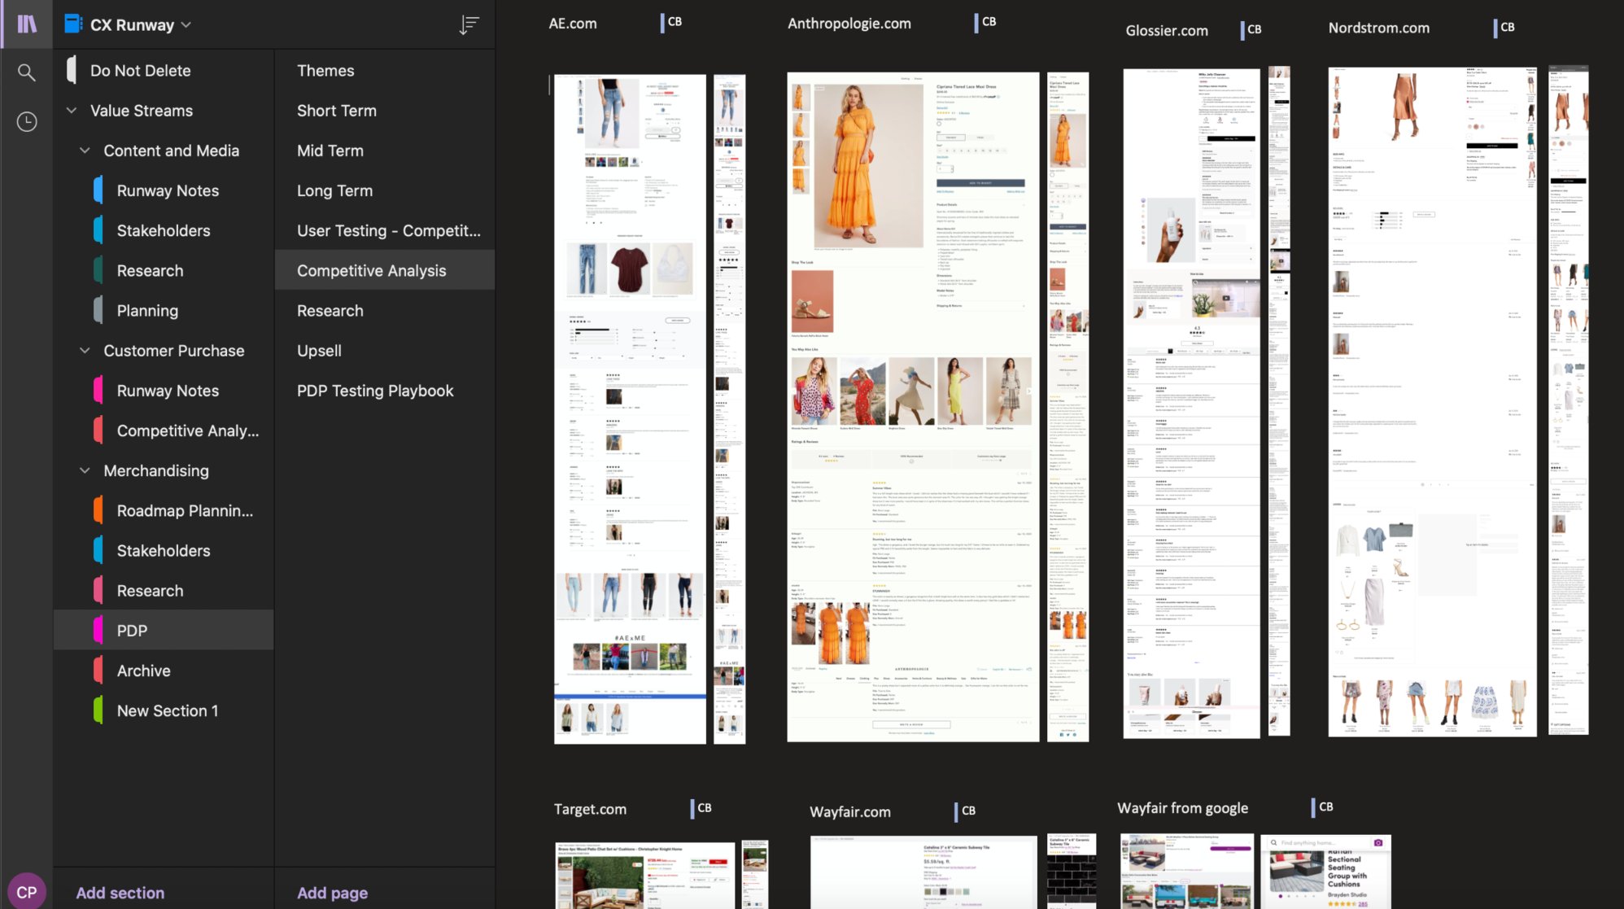Click the Add page button
Viewport: 1624px width, 909px height.
click(x=332, y=893)
